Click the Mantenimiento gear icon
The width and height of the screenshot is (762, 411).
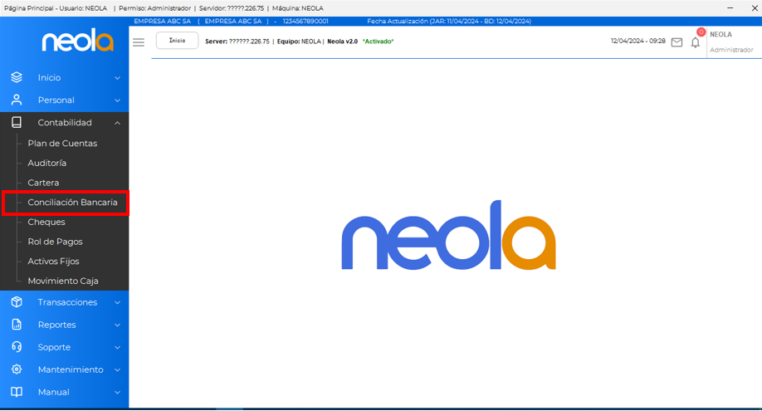[x=17, y=369]
